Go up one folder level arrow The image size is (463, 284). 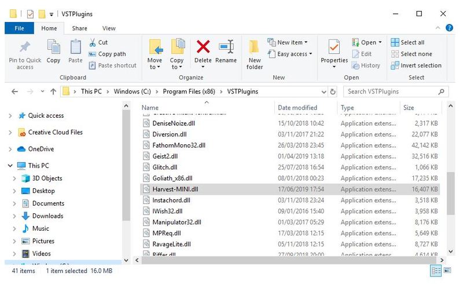53,92
